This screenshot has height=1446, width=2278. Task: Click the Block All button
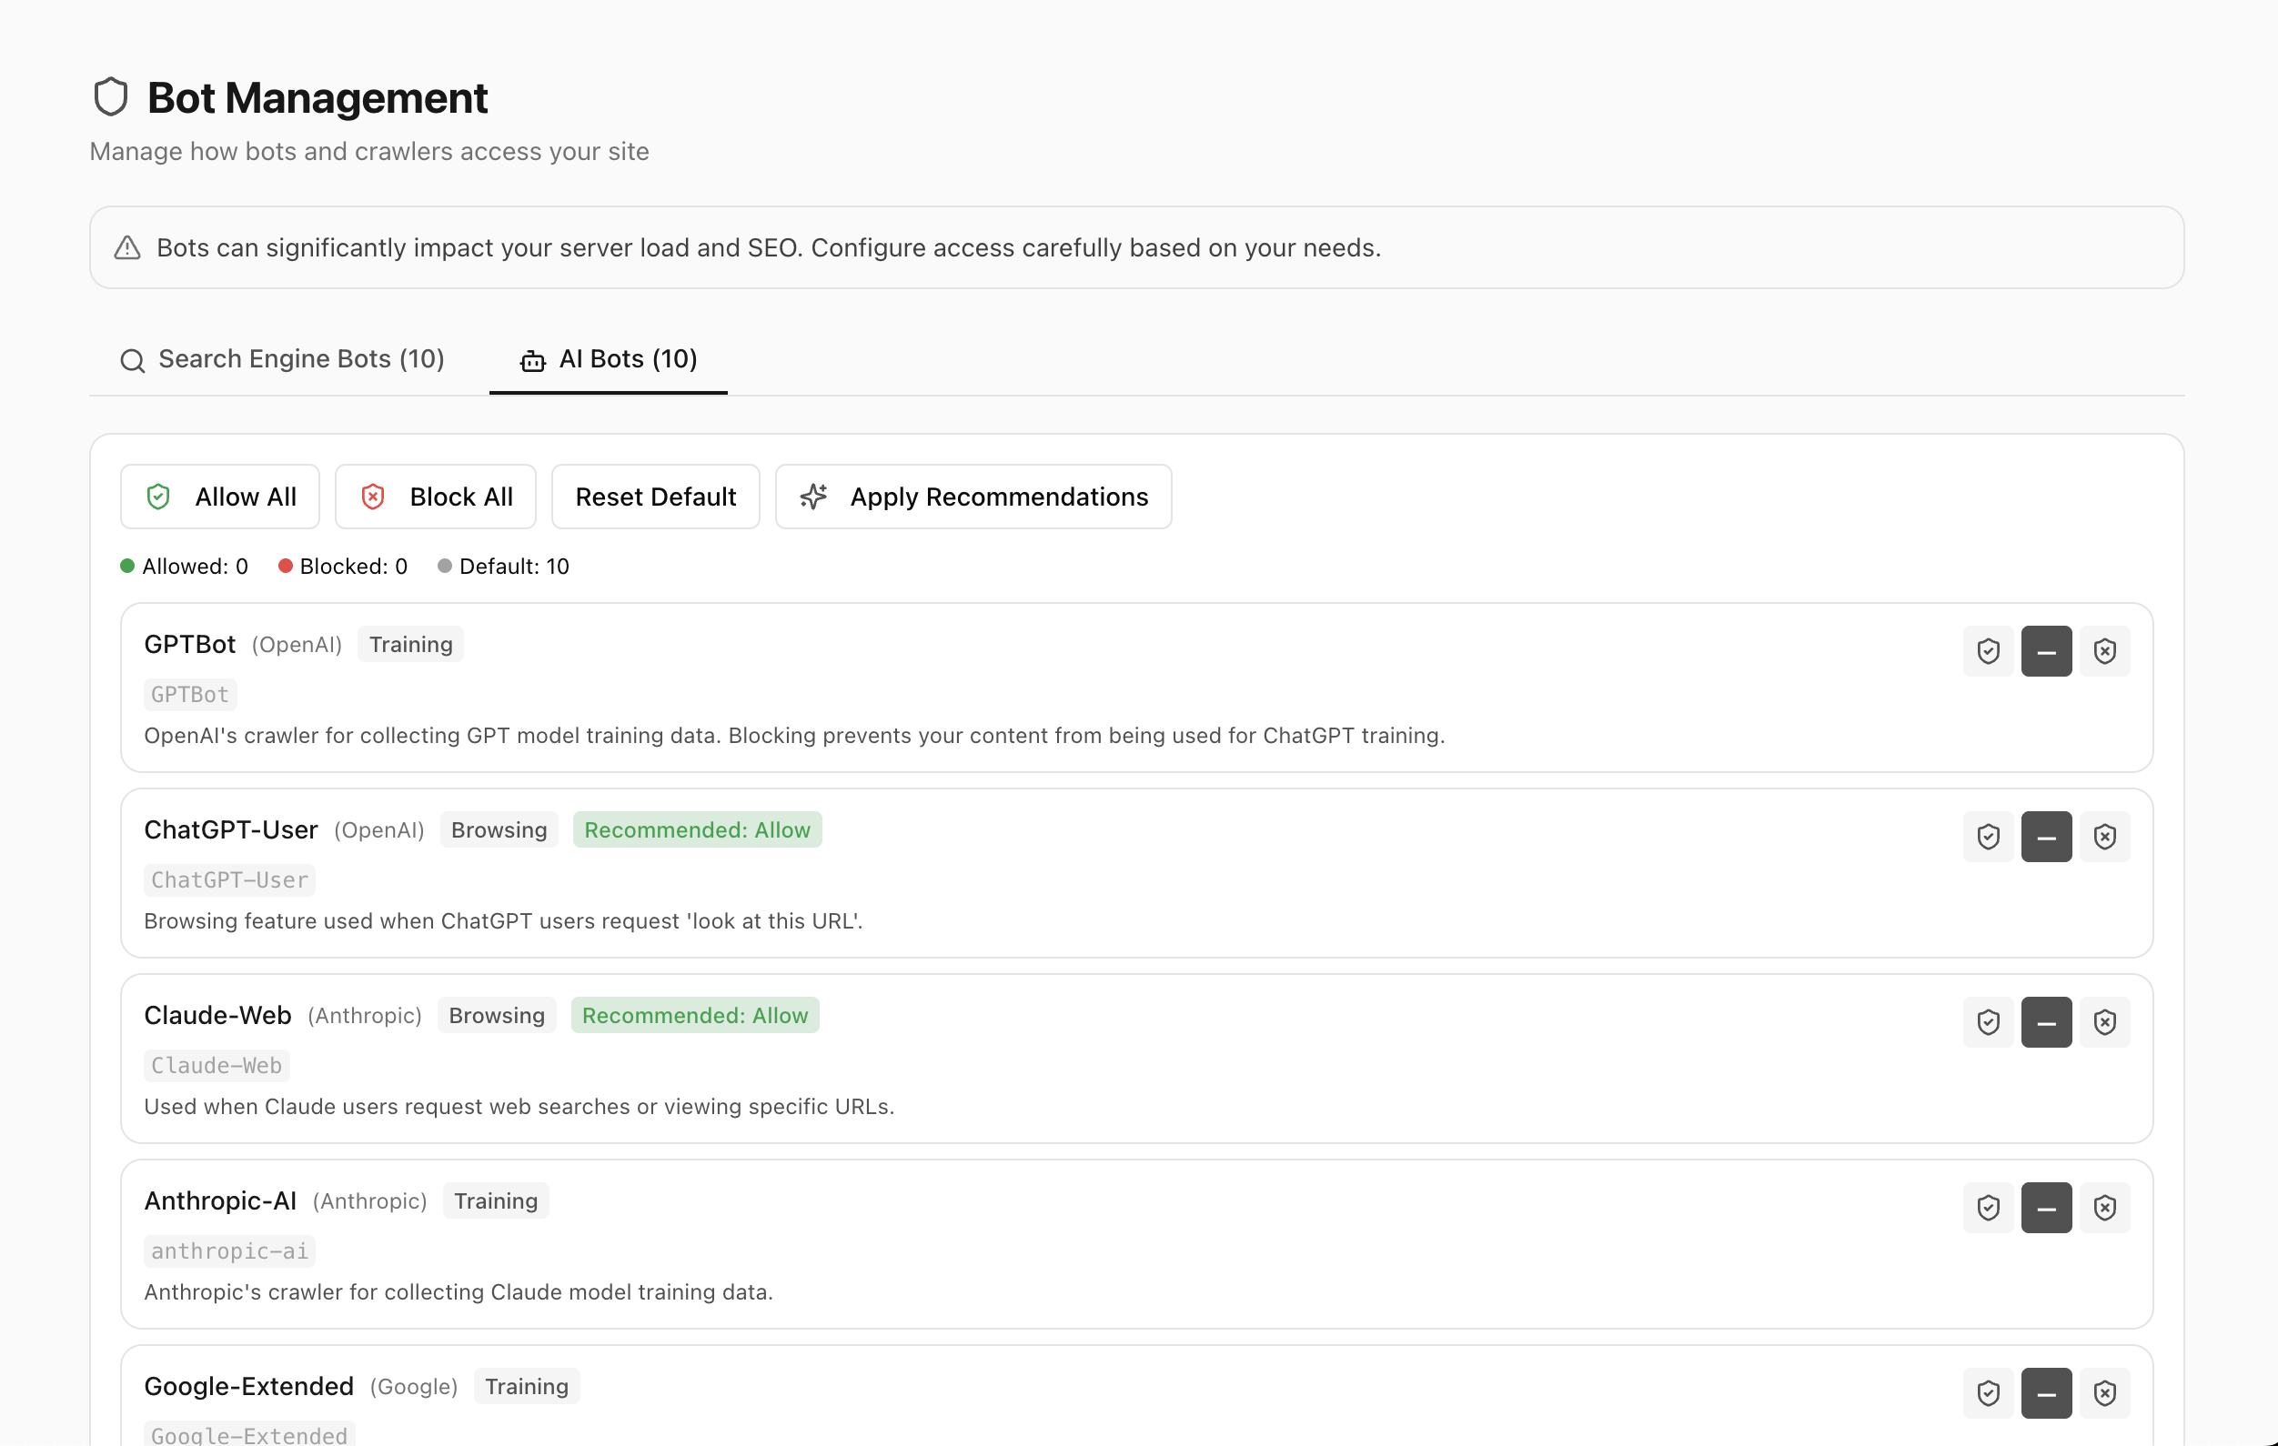[435, 497]
